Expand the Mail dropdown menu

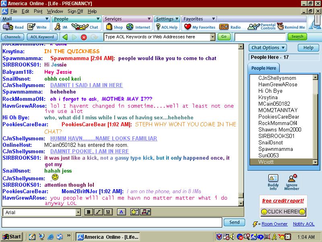[47, 19]
